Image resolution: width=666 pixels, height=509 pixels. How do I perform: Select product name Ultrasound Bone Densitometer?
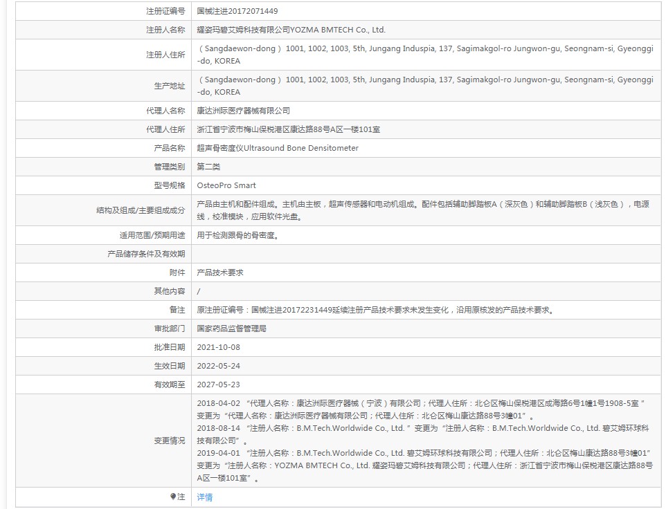click(301, 148)
